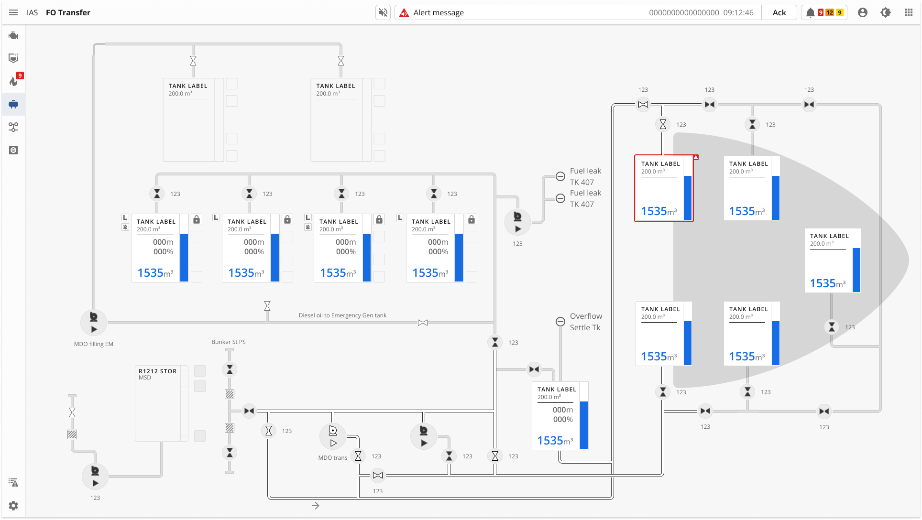Click the upper Fuel leak TK 407 indicator

[560, 176]
